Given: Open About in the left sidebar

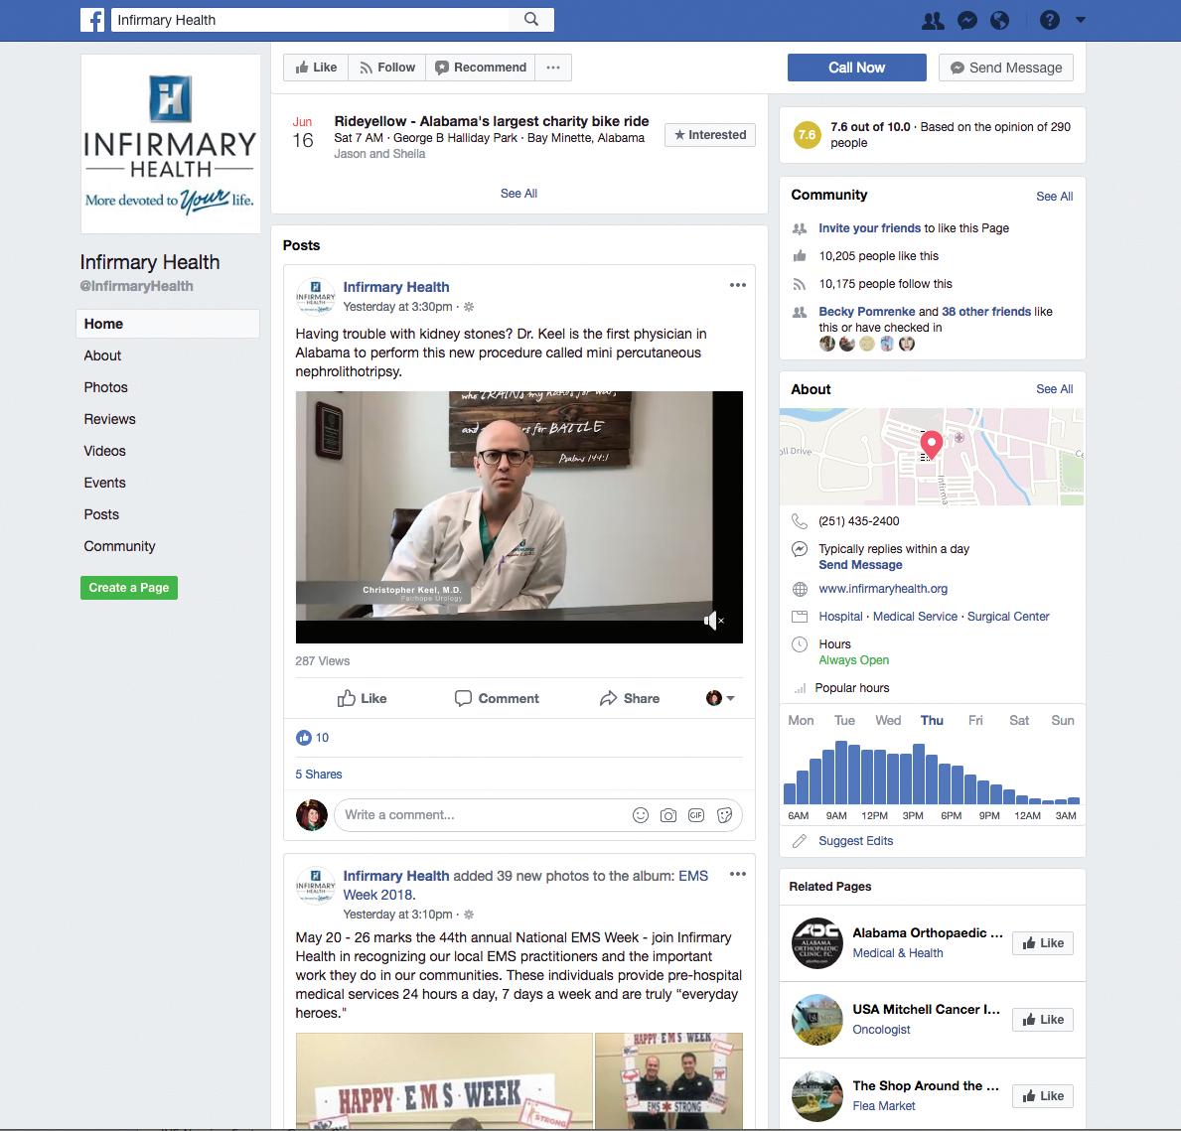Looking at the screenshot, I should [x=102, y=355].
